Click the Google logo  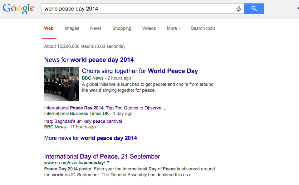click(18, 8)
